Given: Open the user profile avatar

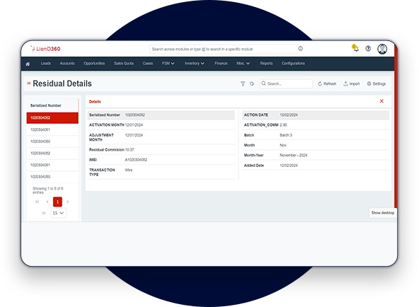Looking at the screenshot, I should 382,49.
